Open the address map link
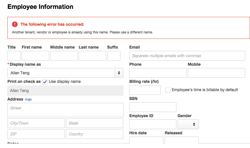Image resolution: width=250 pixels, height=148 pixels. point(28,99)
